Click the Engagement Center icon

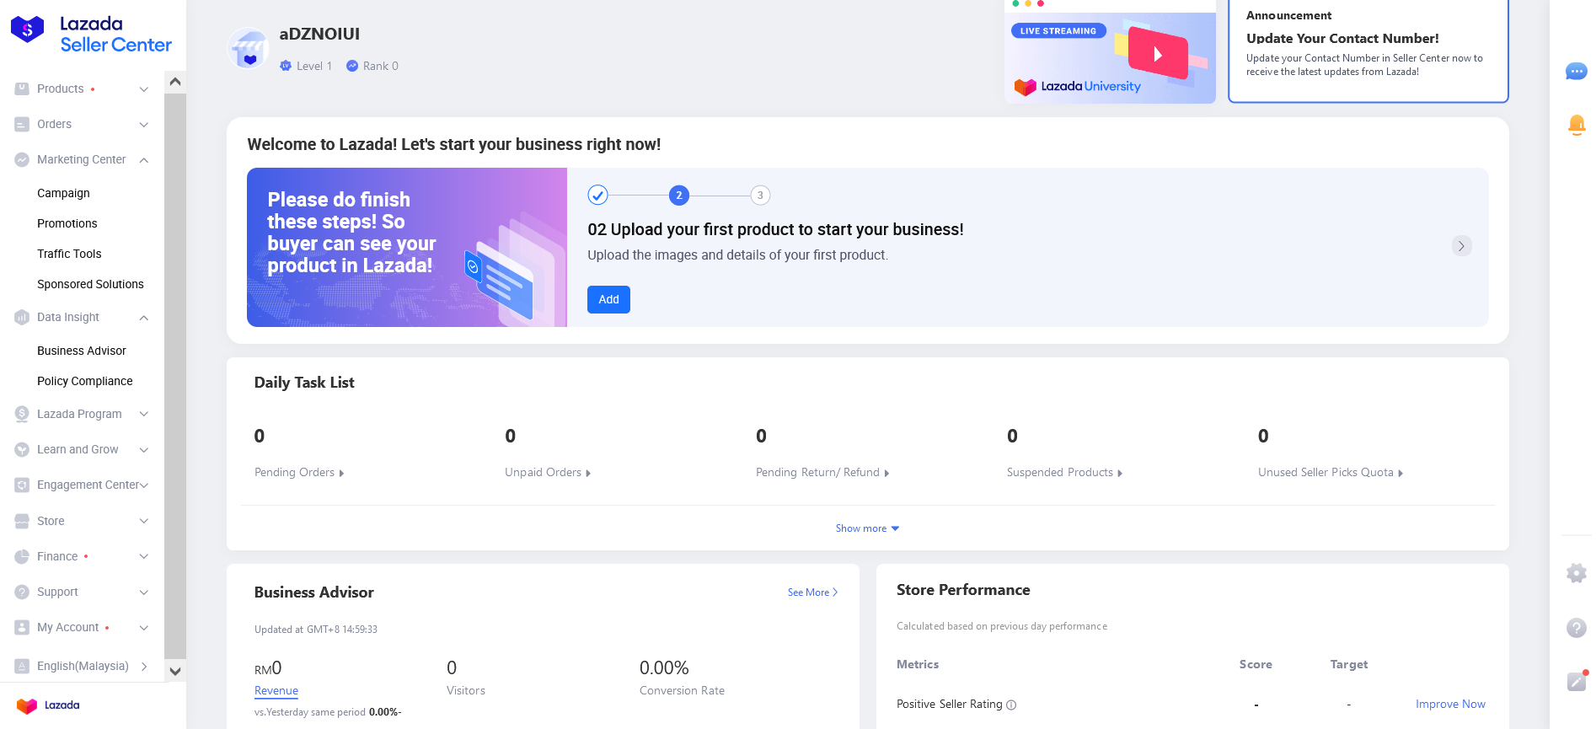22,485
